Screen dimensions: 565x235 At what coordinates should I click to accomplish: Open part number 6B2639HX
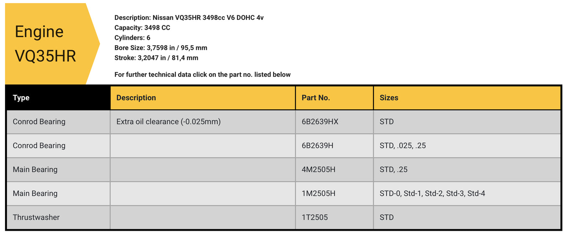[320, 122]
